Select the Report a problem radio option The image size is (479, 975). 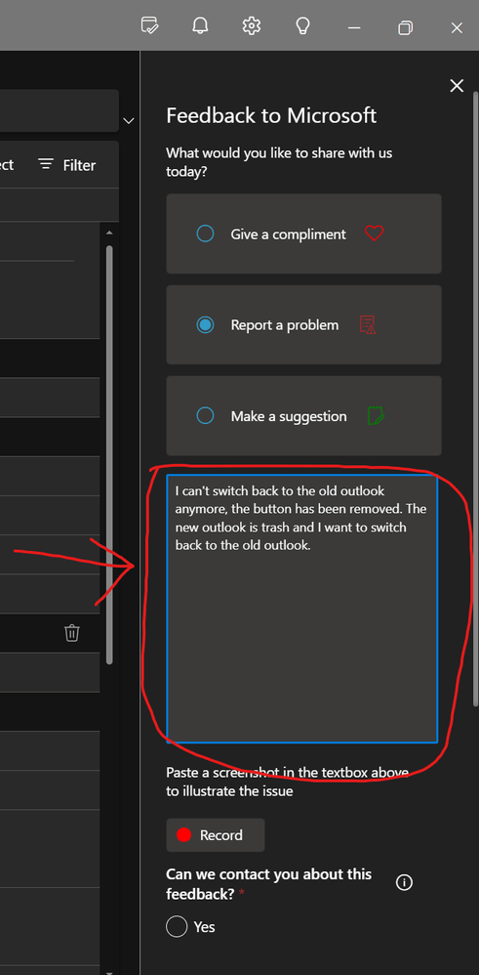[205, 324]
